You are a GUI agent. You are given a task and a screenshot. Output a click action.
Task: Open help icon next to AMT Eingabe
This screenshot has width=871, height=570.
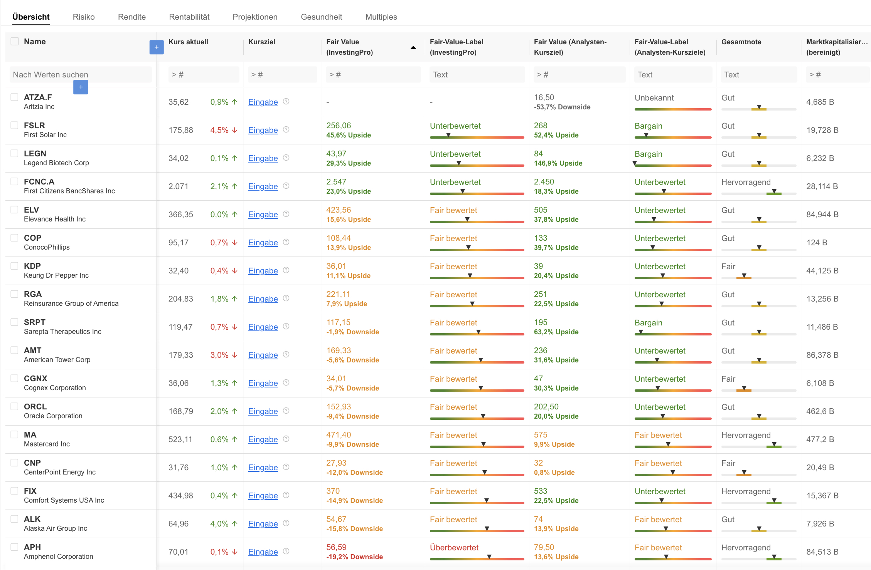tap(286, 355)
